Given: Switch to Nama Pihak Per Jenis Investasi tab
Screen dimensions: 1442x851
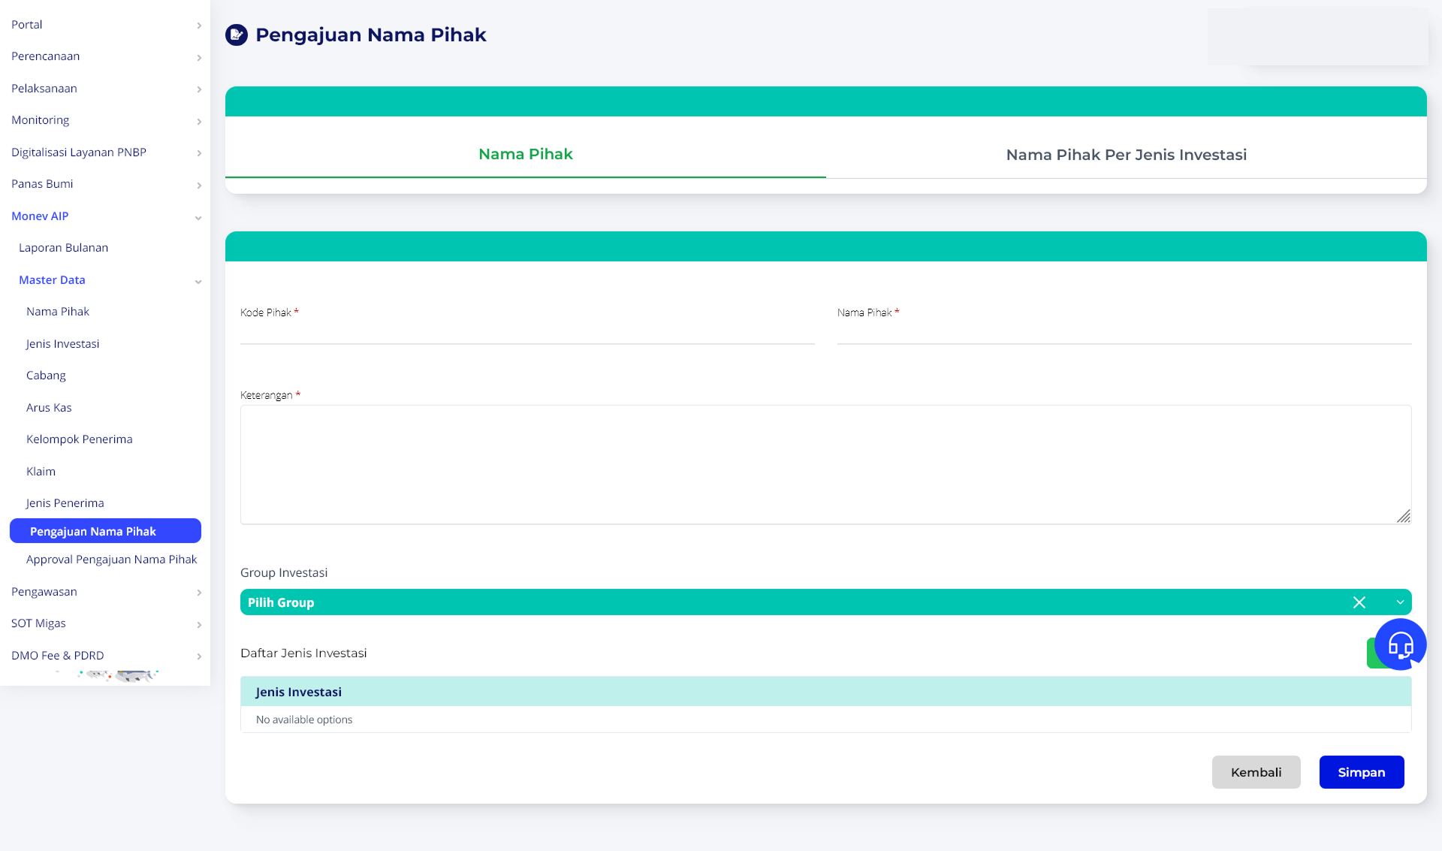Looking at the screenshot, I should [1127, 155].
